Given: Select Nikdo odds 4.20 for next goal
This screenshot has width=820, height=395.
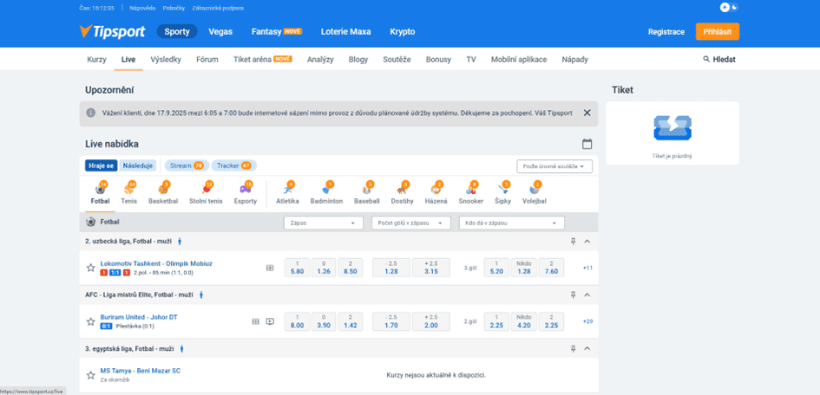Looking at the screenshot, I should (524, 321).
